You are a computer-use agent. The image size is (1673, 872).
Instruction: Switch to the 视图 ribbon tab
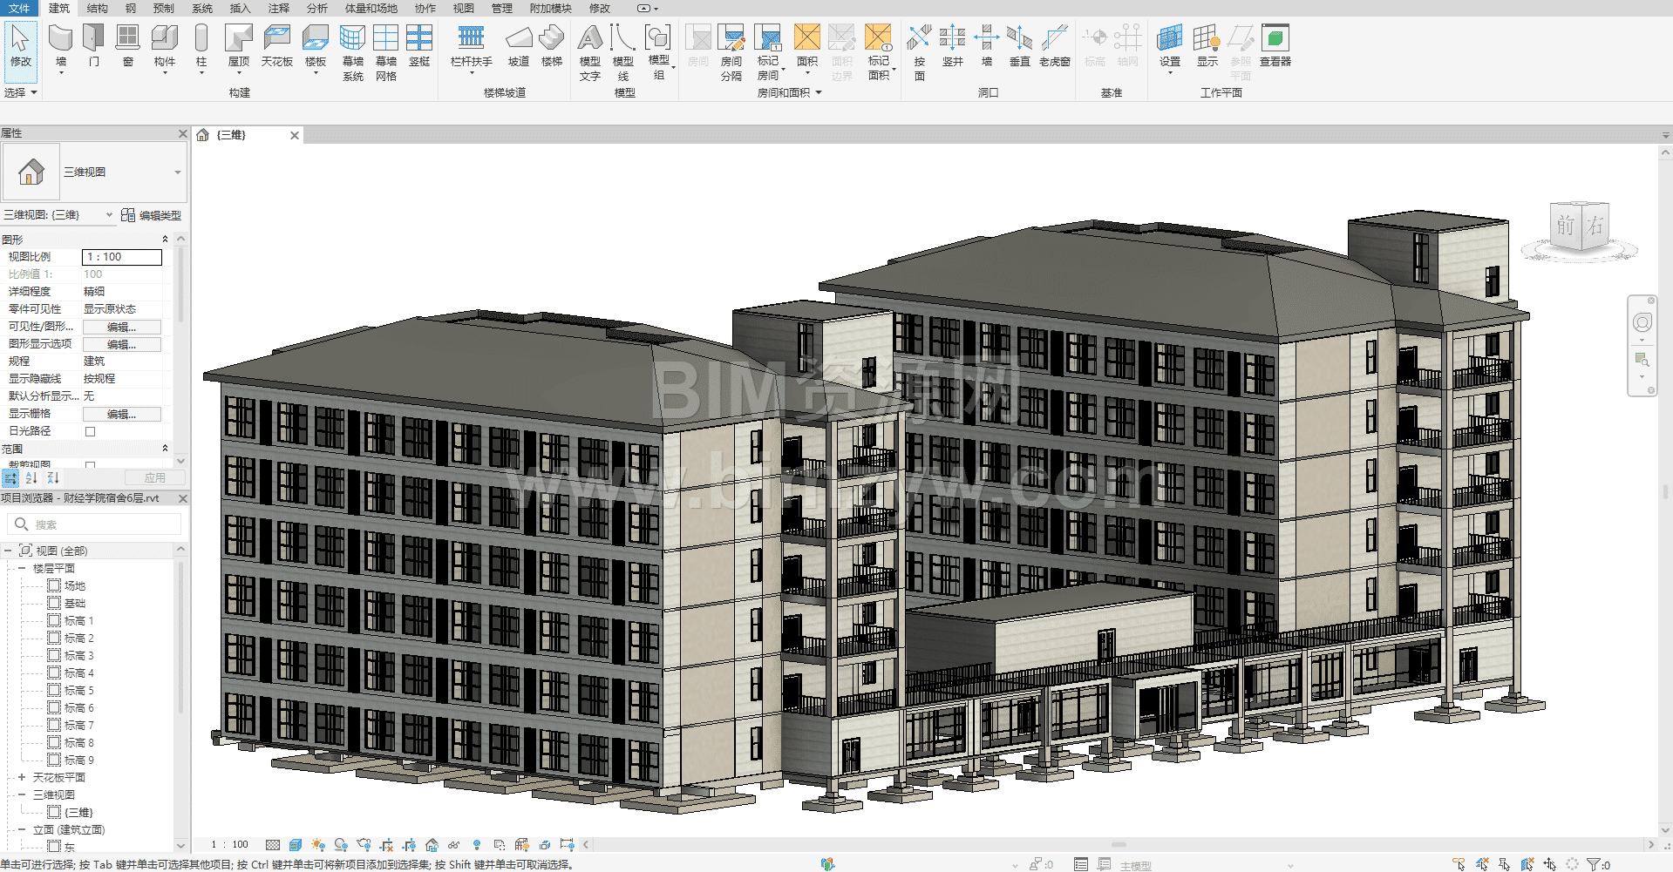(x=464, y=8)
